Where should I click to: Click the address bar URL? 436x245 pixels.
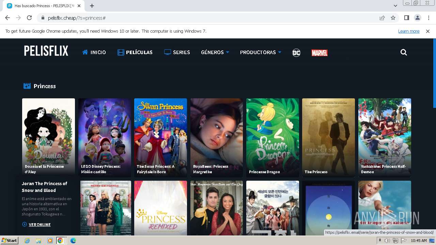point(77,18)
